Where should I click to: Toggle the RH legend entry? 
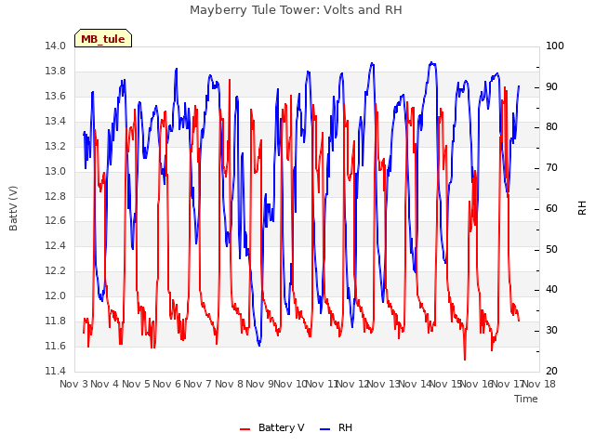337,427
